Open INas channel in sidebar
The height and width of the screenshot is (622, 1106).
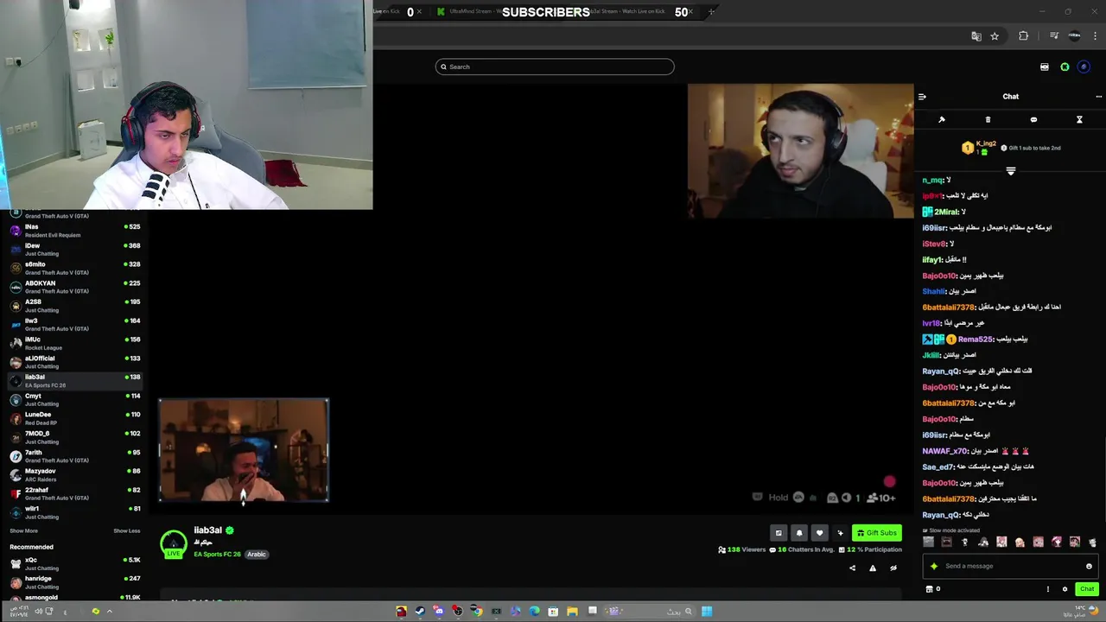(x=75, y=231)
